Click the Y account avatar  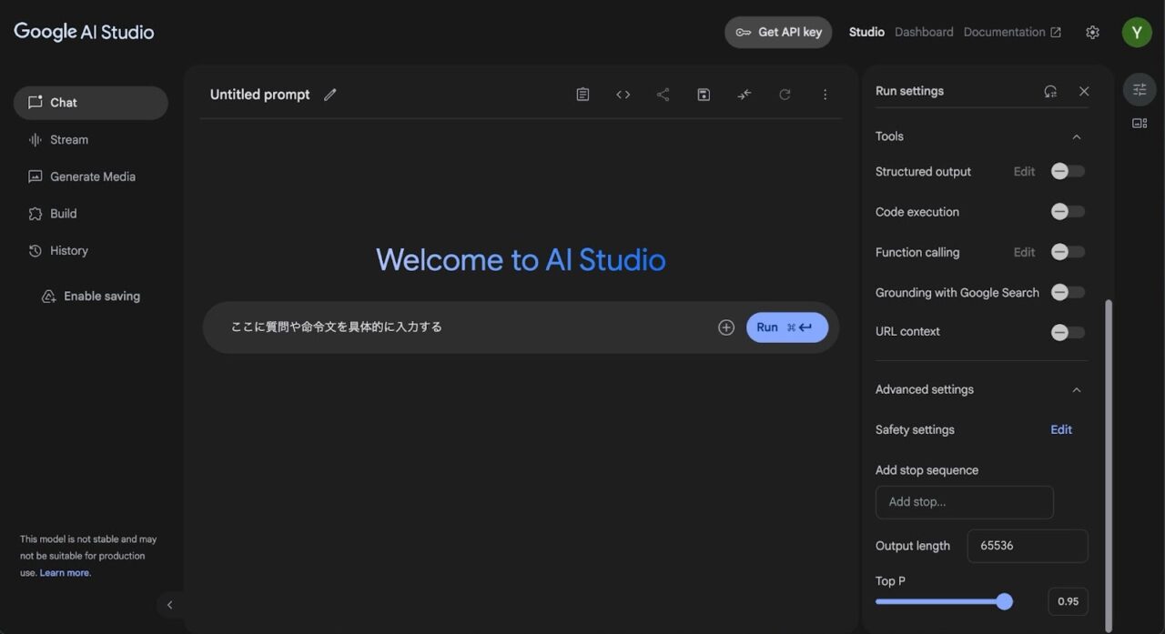(1137, 32)
